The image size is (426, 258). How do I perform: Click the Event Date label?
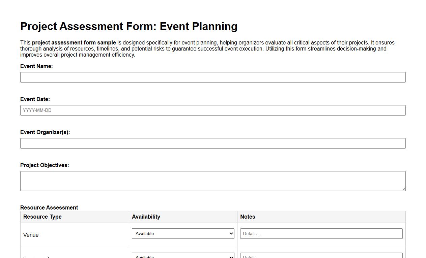[x=35, y=99]
